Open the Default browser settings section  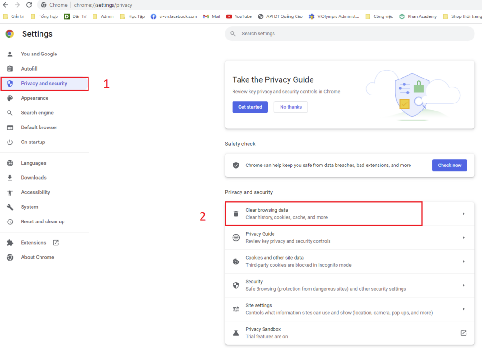point(45,127)
